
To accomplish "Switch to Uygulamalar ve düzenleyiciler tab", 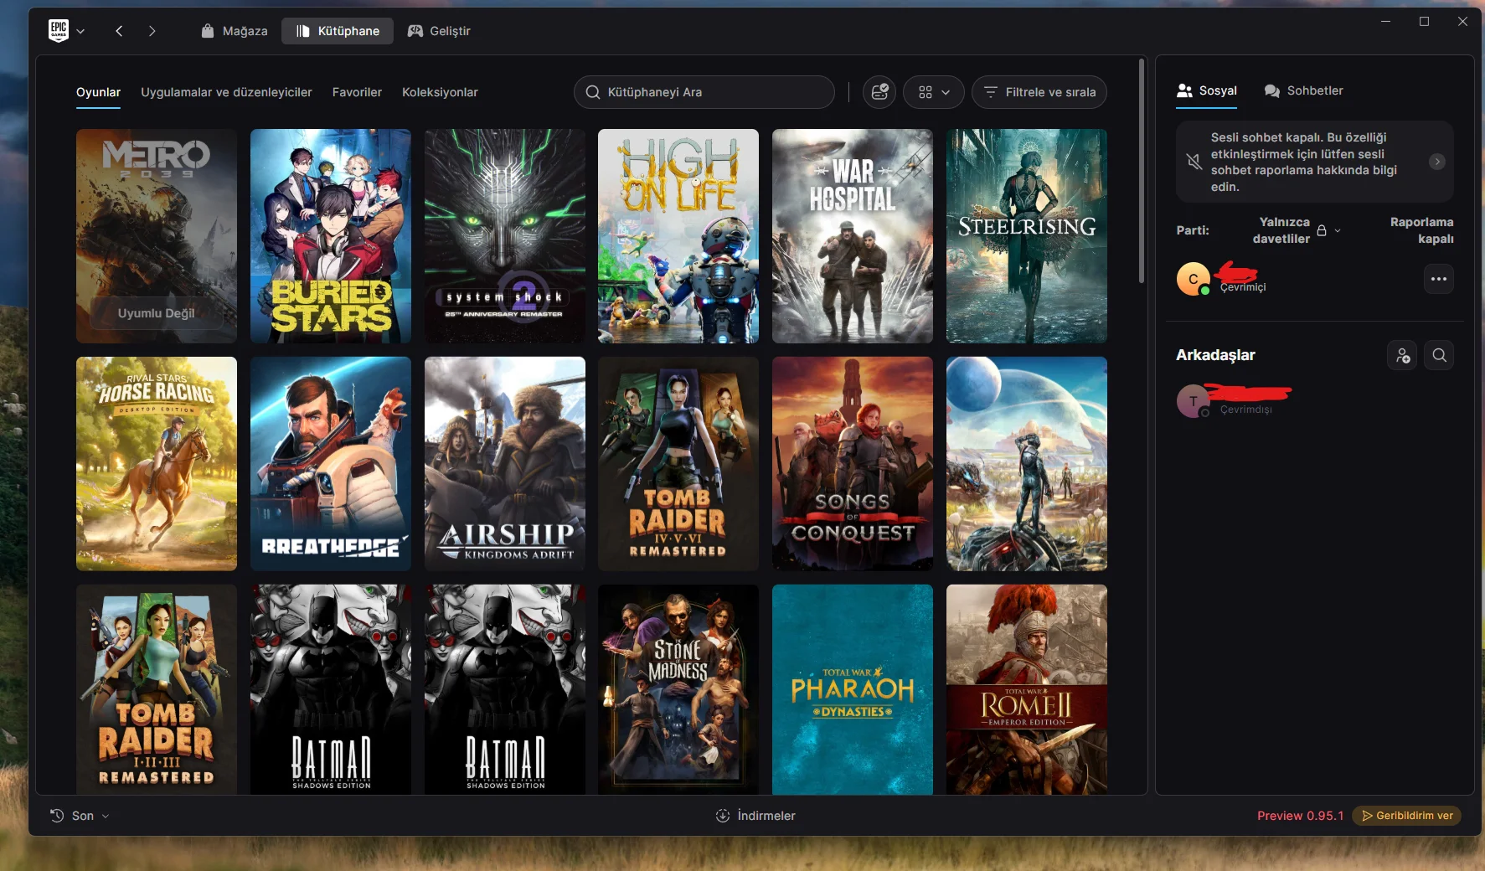I will click(x=226, y=92).
